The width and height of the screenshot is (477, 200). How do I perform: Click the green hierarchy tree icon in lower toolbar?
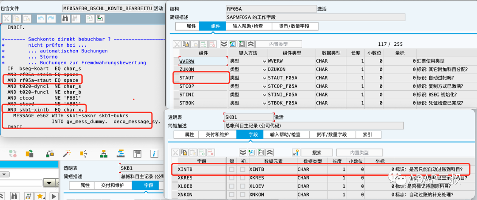pyautogui.click(x=103, y=153)
